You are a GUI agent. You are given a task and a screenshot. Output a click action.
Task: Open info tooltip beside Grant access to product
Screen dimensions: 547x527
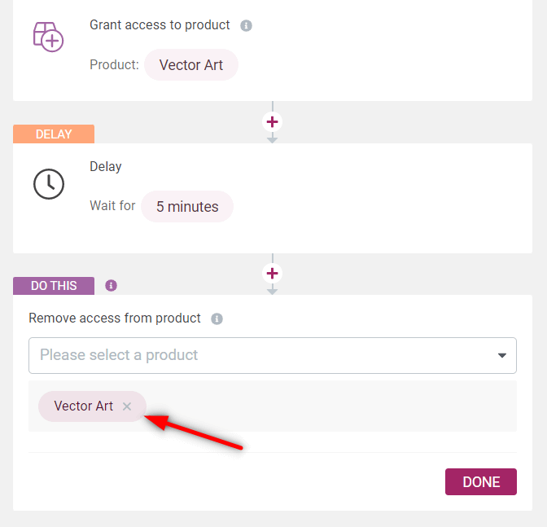point(246,25)
